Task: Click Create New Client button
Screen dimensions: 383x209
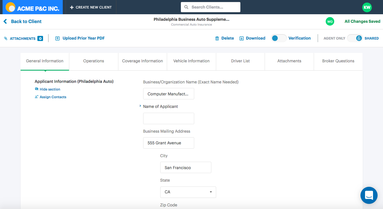Action: pos(91,7)
